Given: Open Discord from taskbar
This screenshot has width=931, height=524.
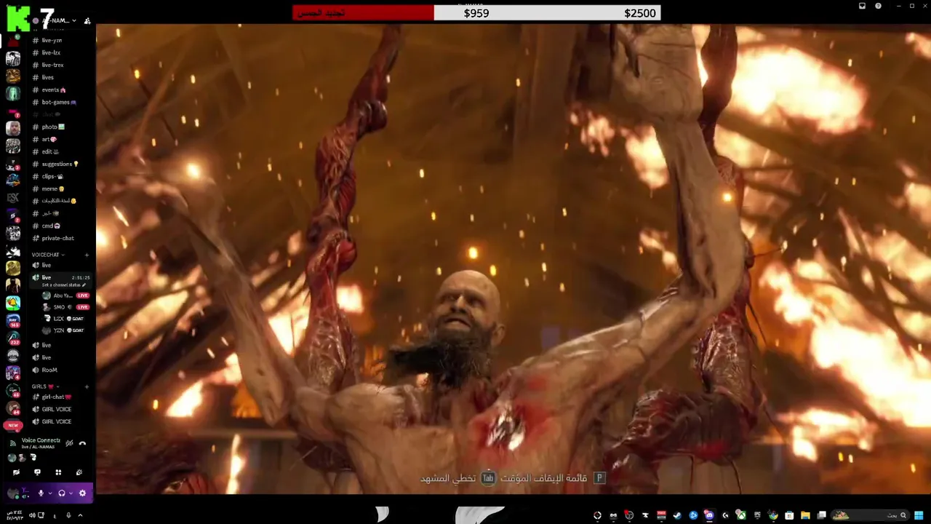Looking at the screenshot, I should 709,515.
